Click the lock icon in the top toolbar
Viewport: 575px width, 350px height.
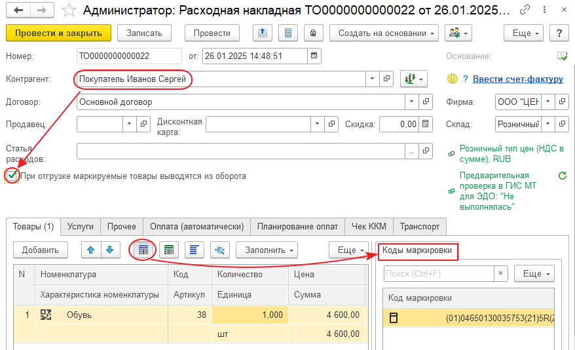pyautogui.click(x=312, y=33)
